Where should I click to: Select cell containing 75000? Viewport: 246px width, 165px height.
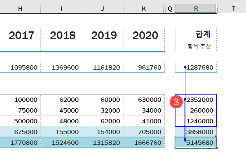coord(20,110)
